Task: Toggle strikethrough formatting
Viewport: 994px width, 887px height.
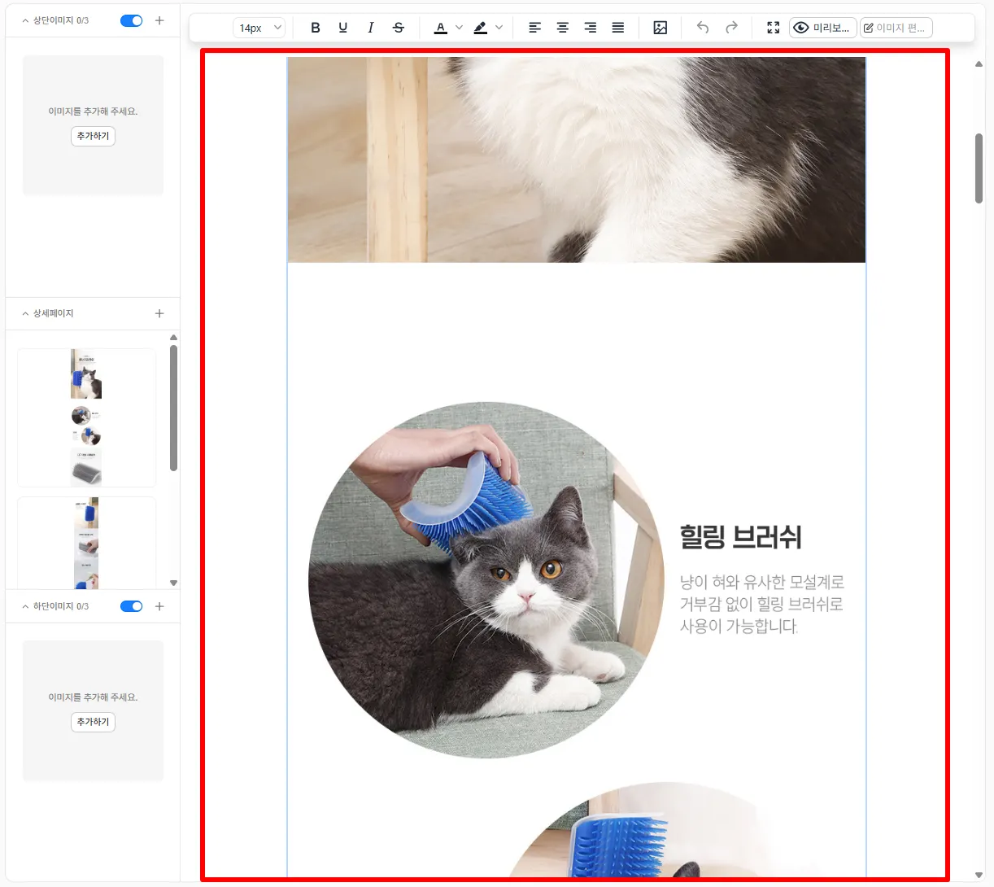Action: click(x=399, y=28)
